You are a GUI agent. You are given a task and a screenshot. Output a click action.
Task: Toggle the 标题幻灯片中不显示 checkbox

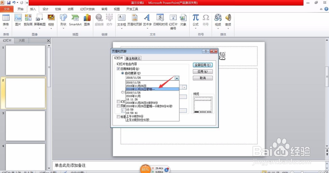click(x=118, y=117)
